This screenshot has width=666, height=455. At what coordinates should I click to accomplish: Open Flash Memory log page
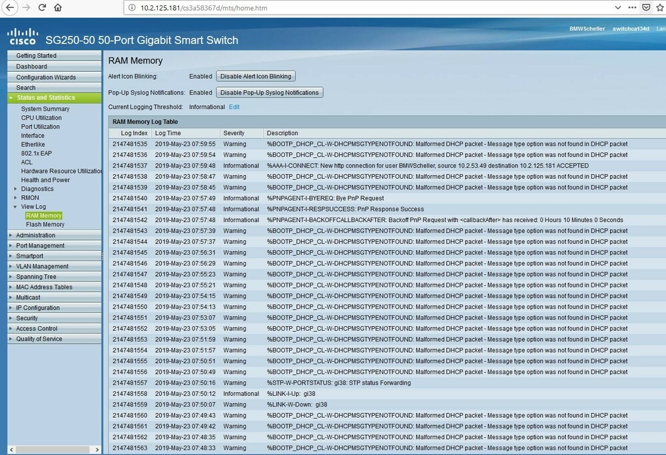click(45, 224)
